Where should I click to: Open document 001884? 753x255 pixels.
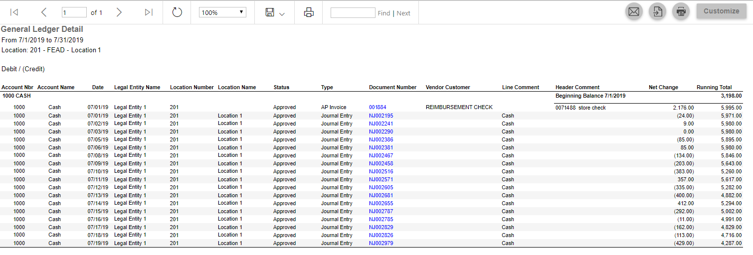pyautogui.click(x=377, y=107)
